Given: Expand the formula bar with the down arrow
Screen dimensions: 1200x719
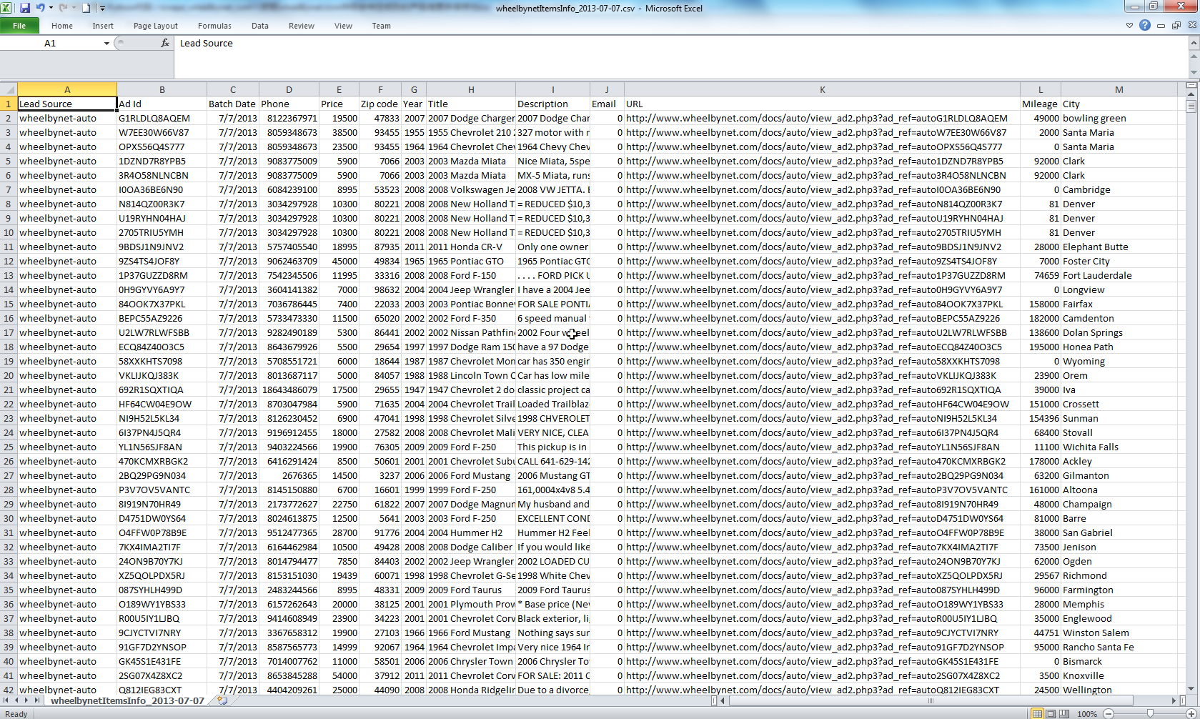Looking at the screenshot, I should click(1194, 72).
